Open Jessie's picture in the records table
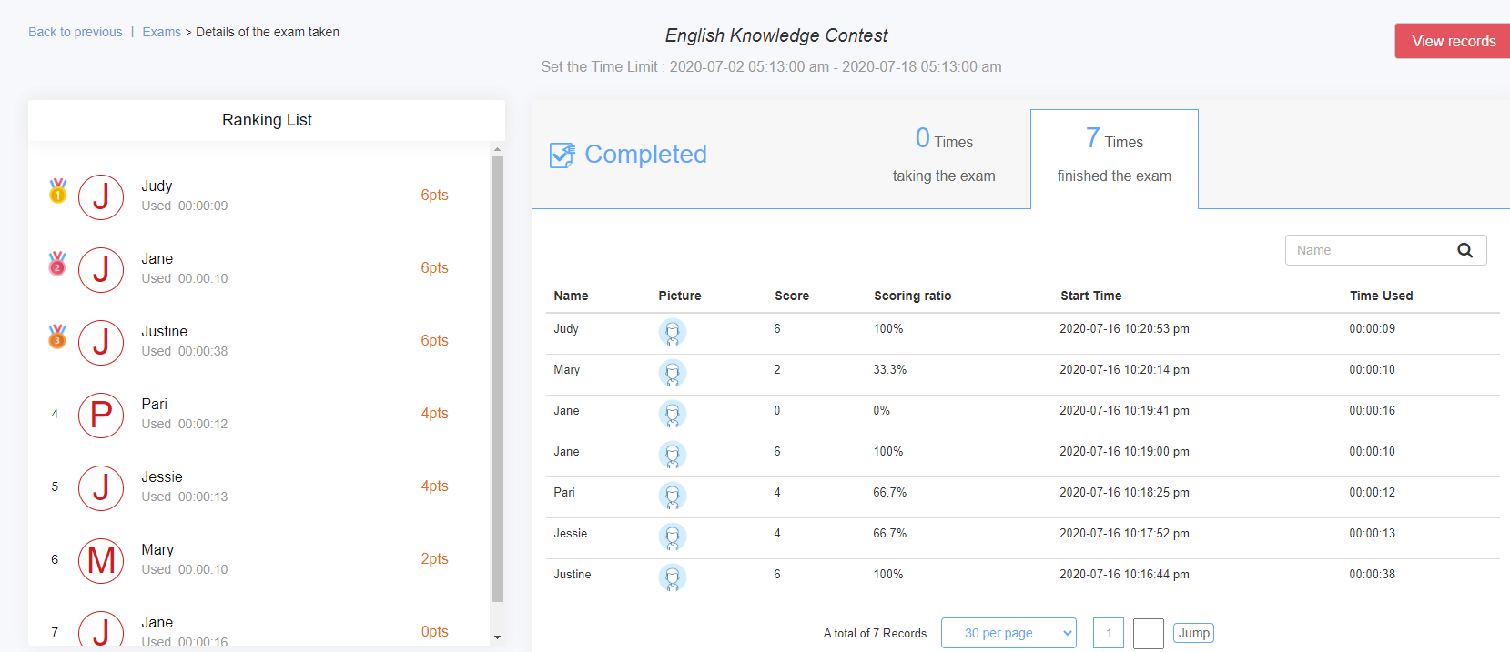The image size is (1510, 652). (x=673, y=537)
